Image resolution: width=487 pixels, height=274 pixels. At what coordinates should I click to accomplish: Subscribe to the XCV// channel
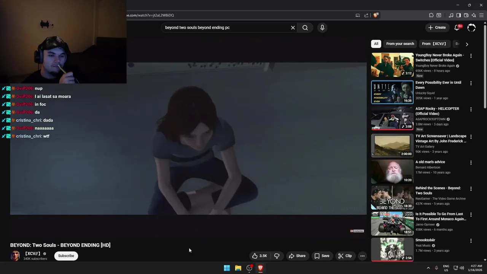click(66, 256)
